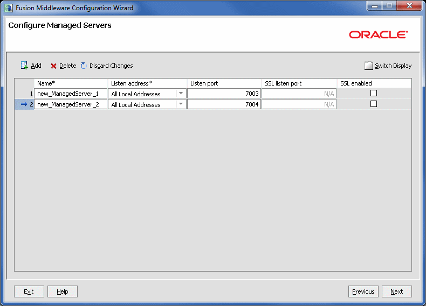This screenshot has height=306, width=426.
Task: Edit the name field new_ManagedServer_1
Action: [71, 94]
